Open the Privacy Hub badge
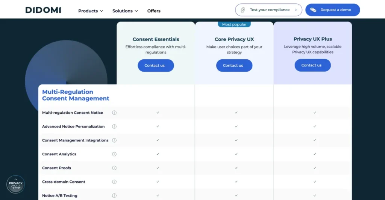 pos(16,185)
